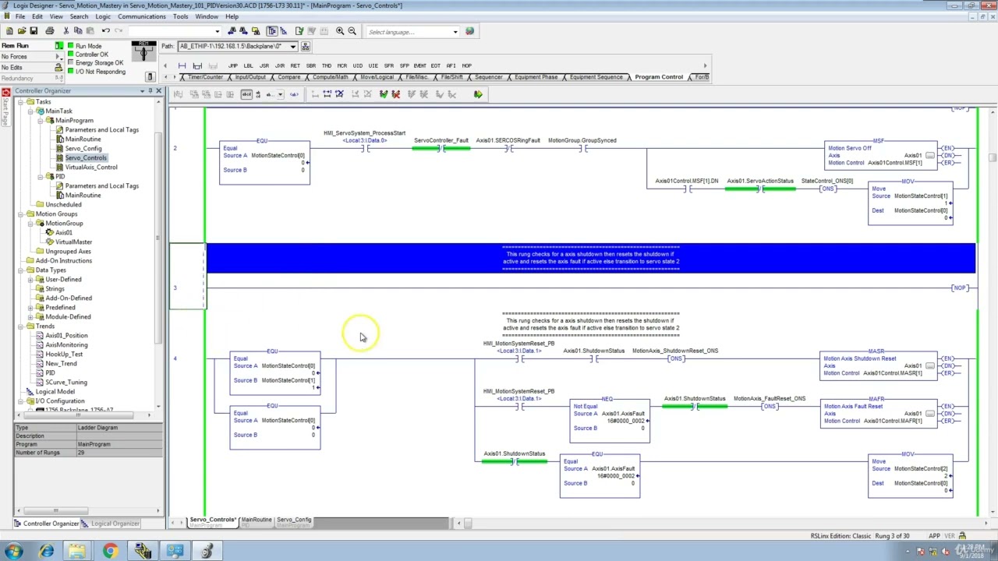Image resolution: width=998 pixels, height=561 pixels.
Task: Insert the LBL instruction
Action: coord(248,65)
